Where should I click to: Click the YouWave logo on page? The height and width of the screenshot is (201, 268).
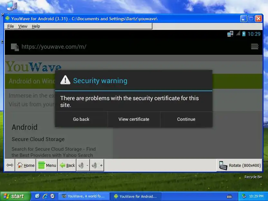pyautogui.click(x=33, y=67)
